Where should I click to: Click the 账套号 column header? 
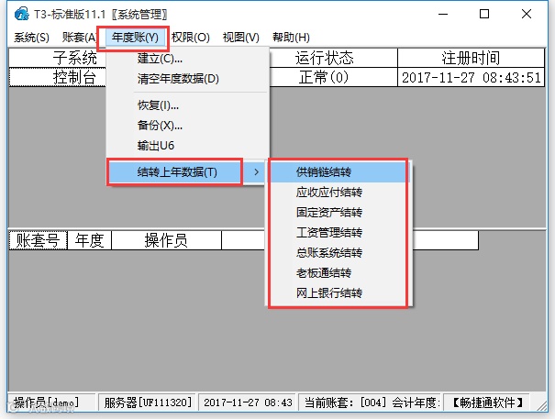(x=38, y=240)
